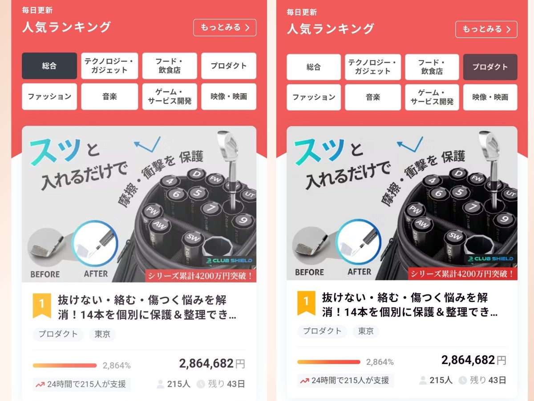This screenshot has height=401, width=534.
Task: Switch to テクノロジー・ガジェット tab in left screen
Action: (109, 66)
